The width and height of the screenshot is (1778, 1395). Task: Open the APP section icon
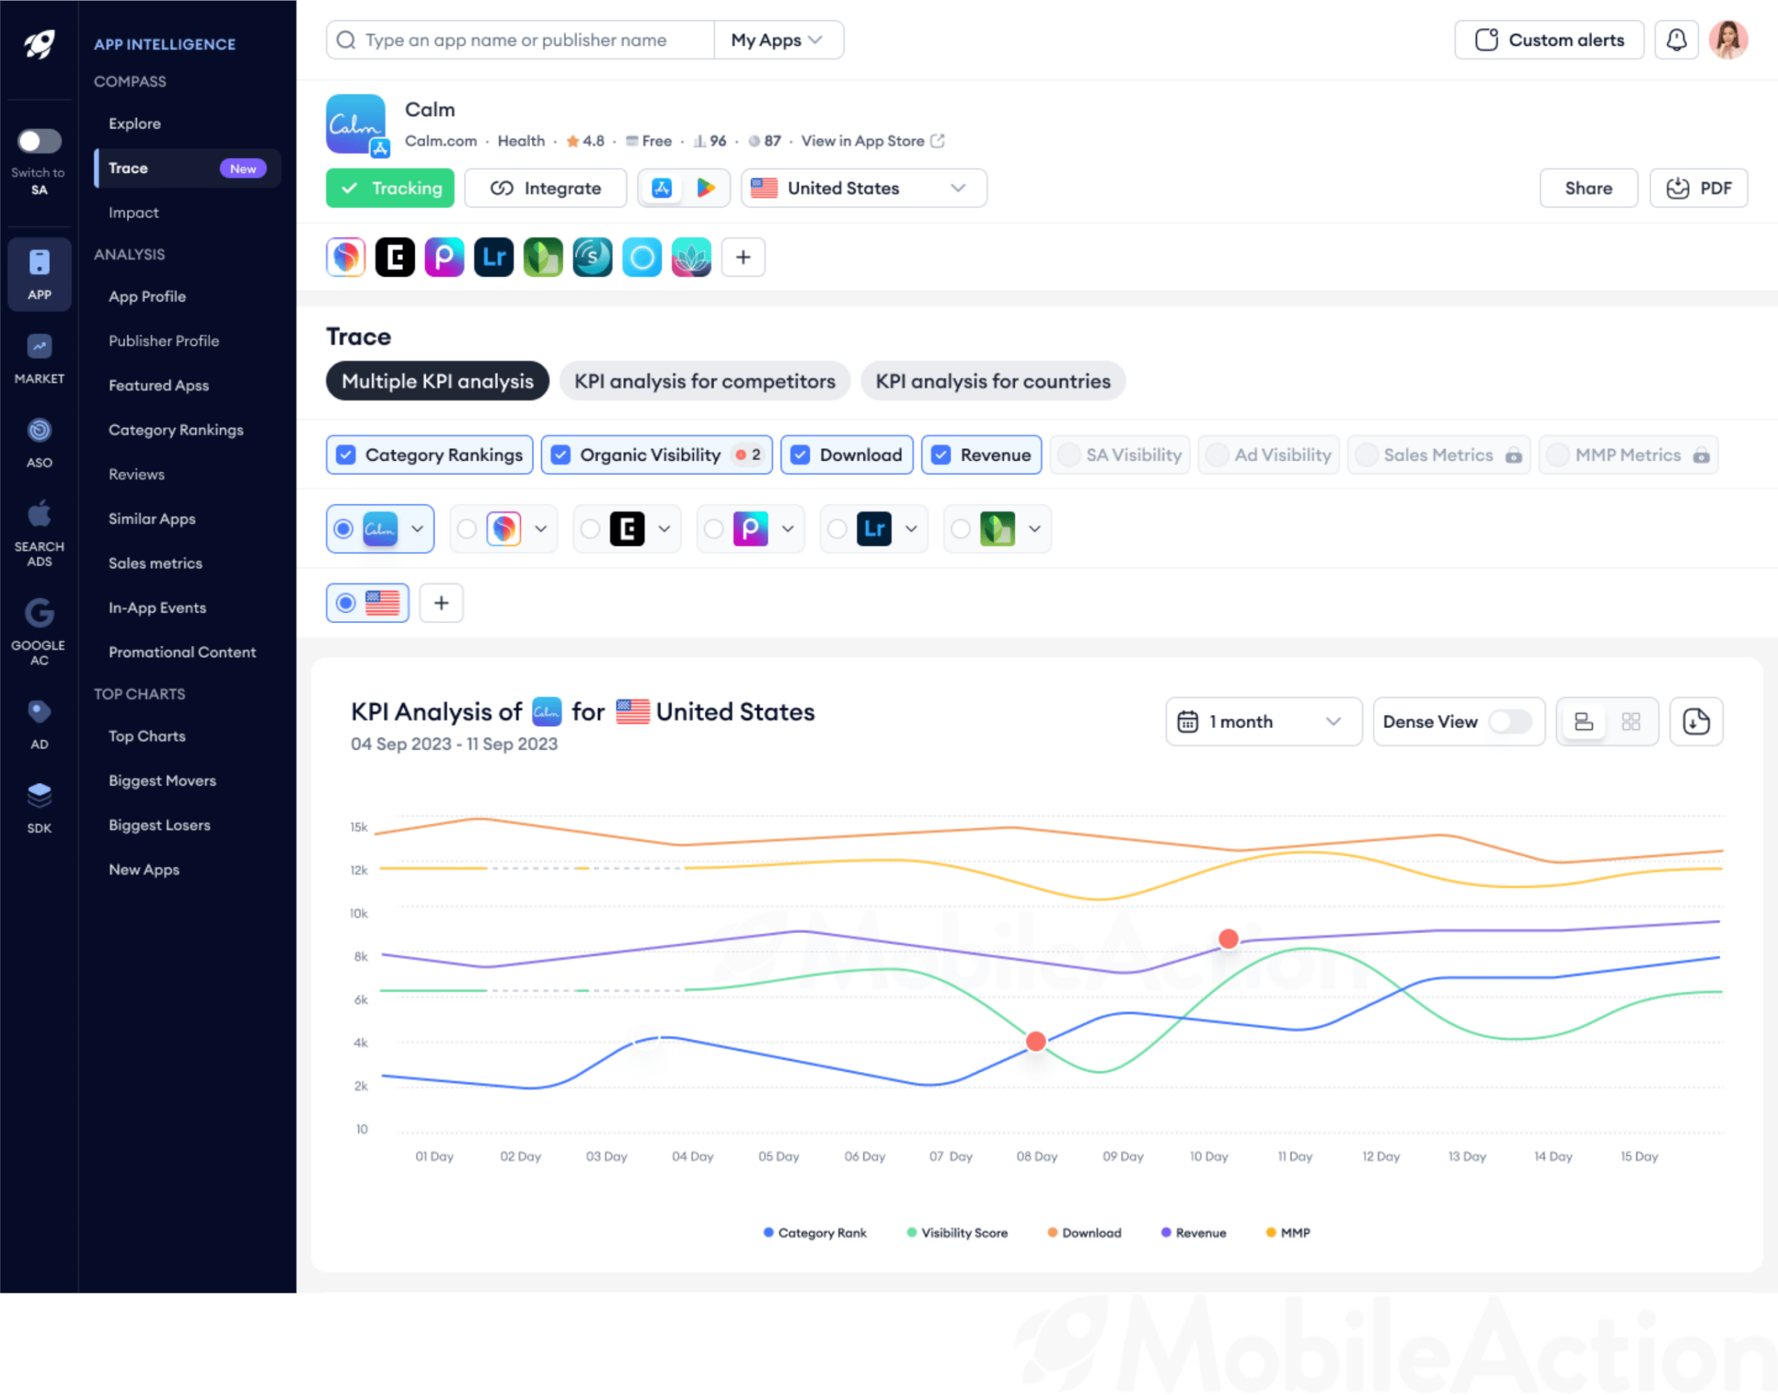(39, 274)
